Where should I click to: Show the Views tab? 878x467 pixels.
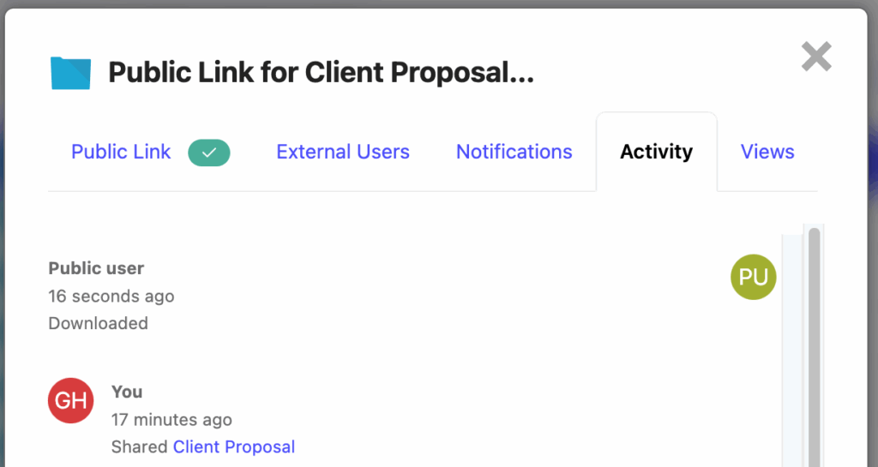[767, 153]
